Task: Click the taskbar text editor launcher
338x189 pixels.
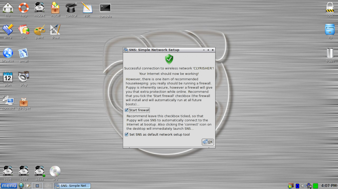Action: pos(28,186)
